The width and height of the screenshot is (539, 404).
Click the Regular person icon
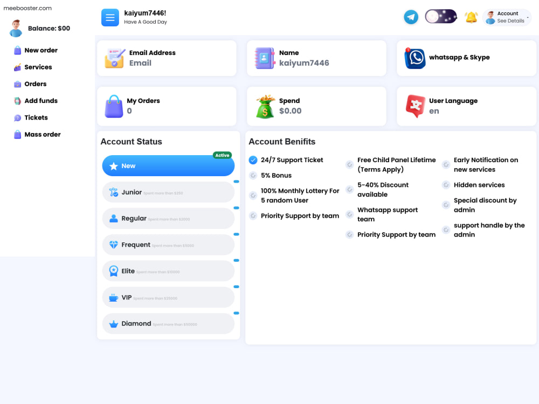click(113, 219)
